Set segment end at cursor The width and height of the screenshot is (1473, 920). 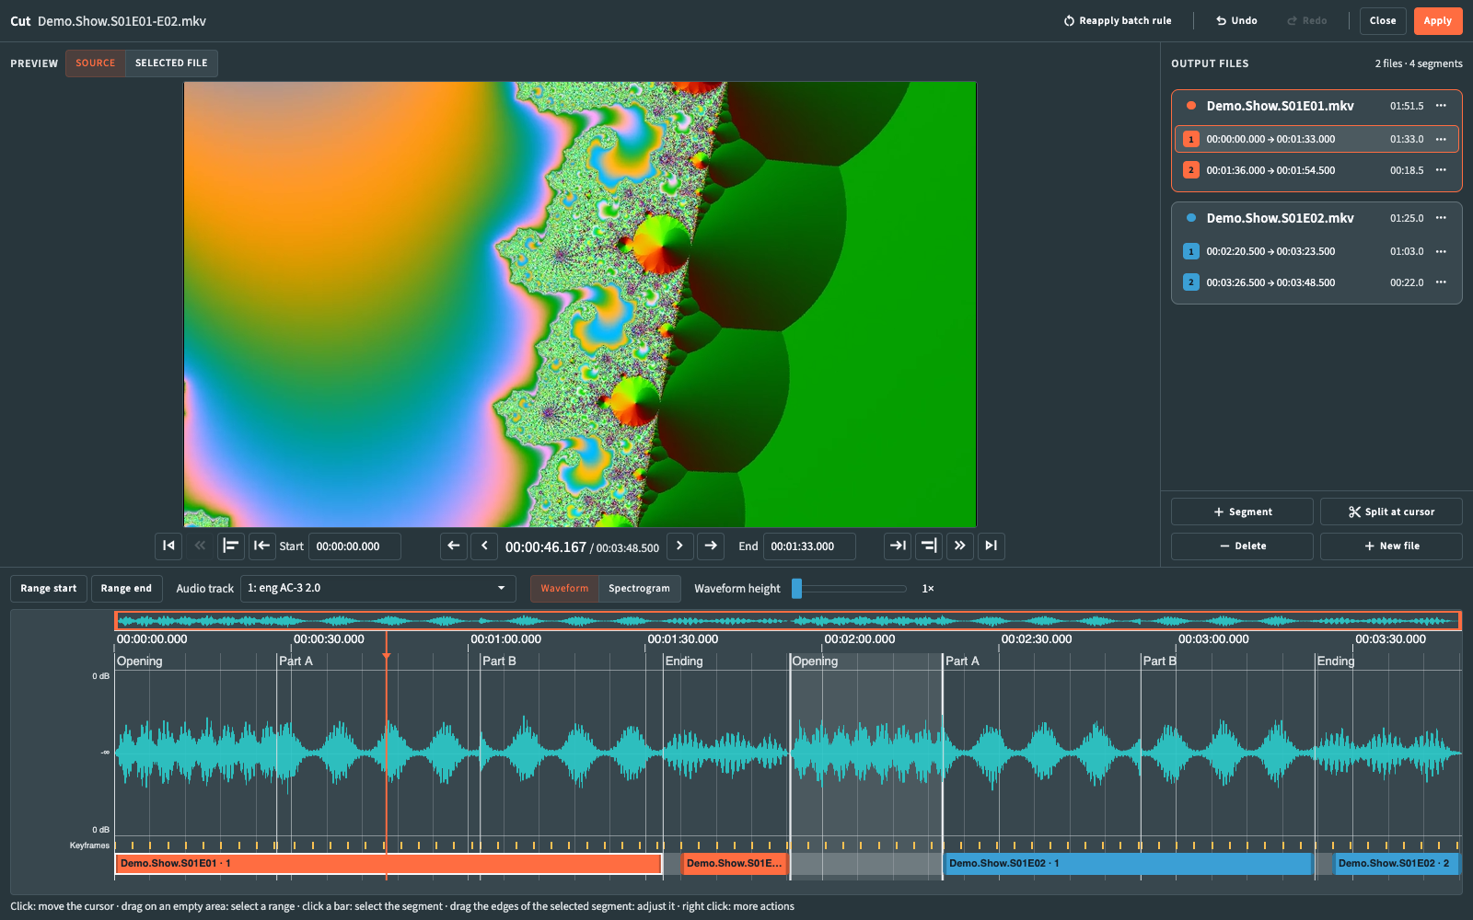(929, 546)
